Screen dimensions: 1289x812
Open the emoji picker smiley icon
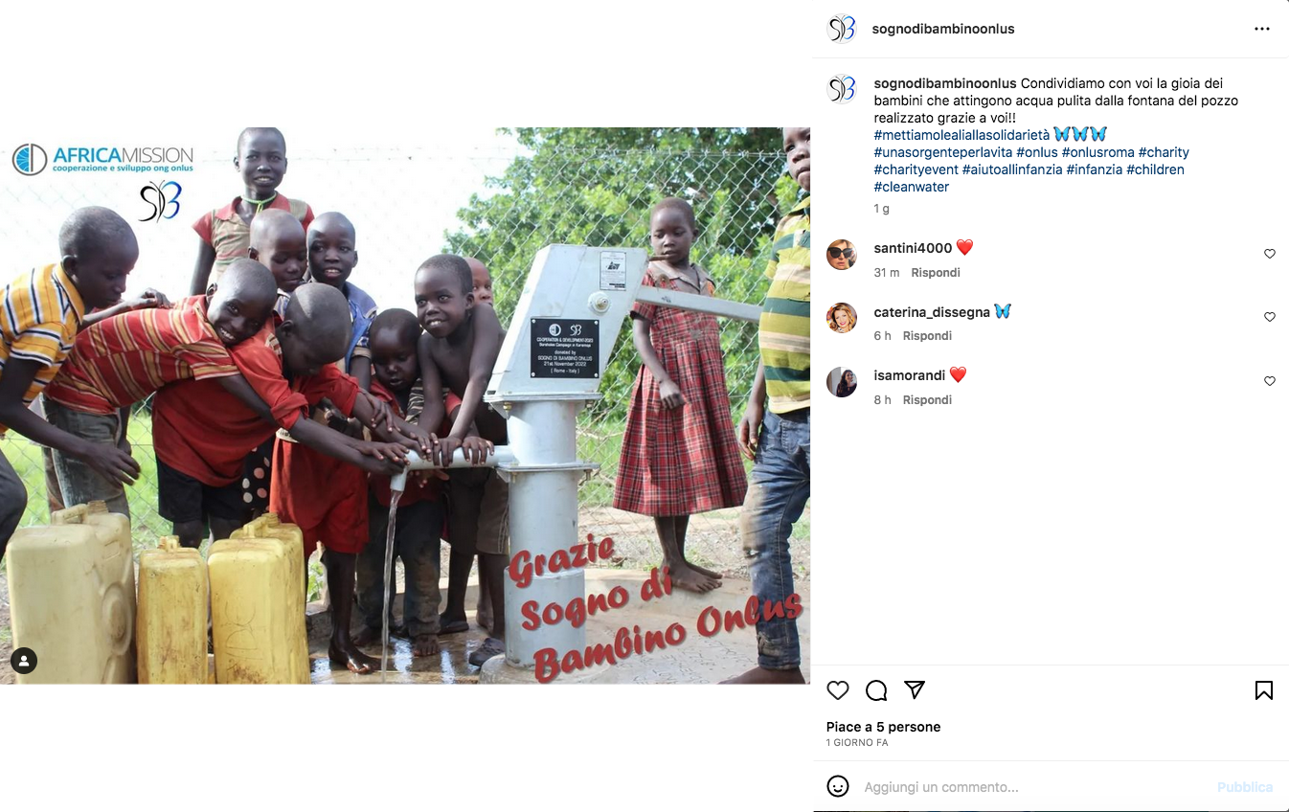coord(838,786)
